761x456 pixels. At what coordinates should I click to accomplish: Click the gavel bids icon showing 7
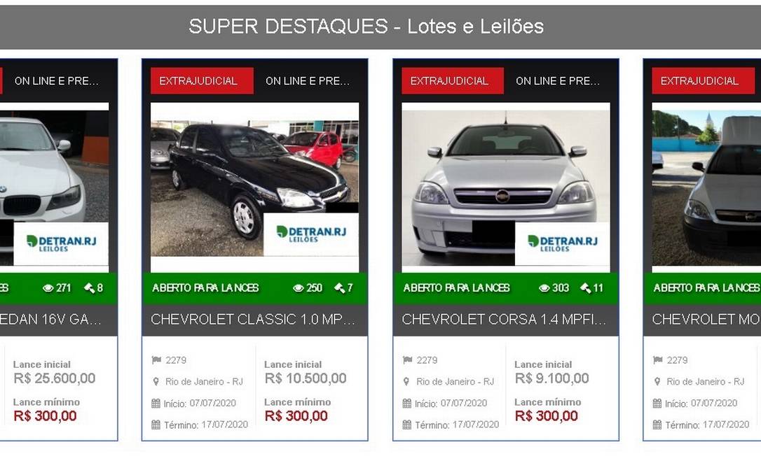pos(339,288)
